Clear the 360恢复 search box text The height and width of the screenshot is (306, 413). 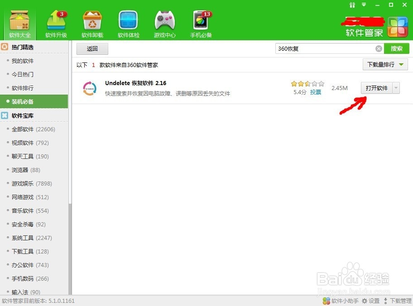click(x=379, y=48)
